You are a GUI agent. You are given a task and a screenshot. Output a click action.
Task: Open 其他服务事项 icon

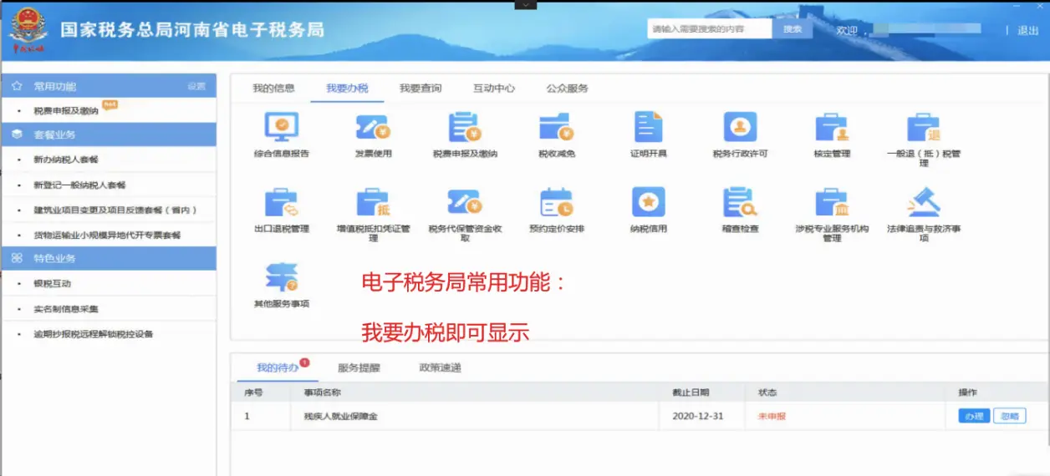point(282,277)
